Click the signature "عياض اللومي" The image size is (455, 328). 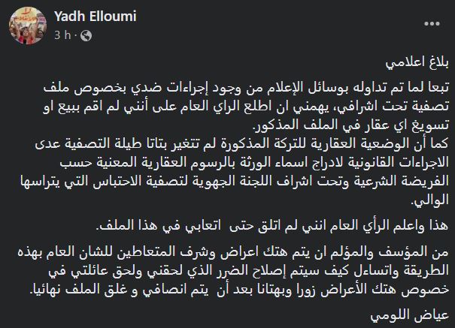click(410, 315)
